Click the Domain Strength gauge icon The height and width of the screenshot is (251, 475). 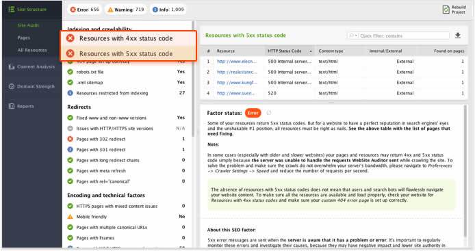[x=12, y=86]
